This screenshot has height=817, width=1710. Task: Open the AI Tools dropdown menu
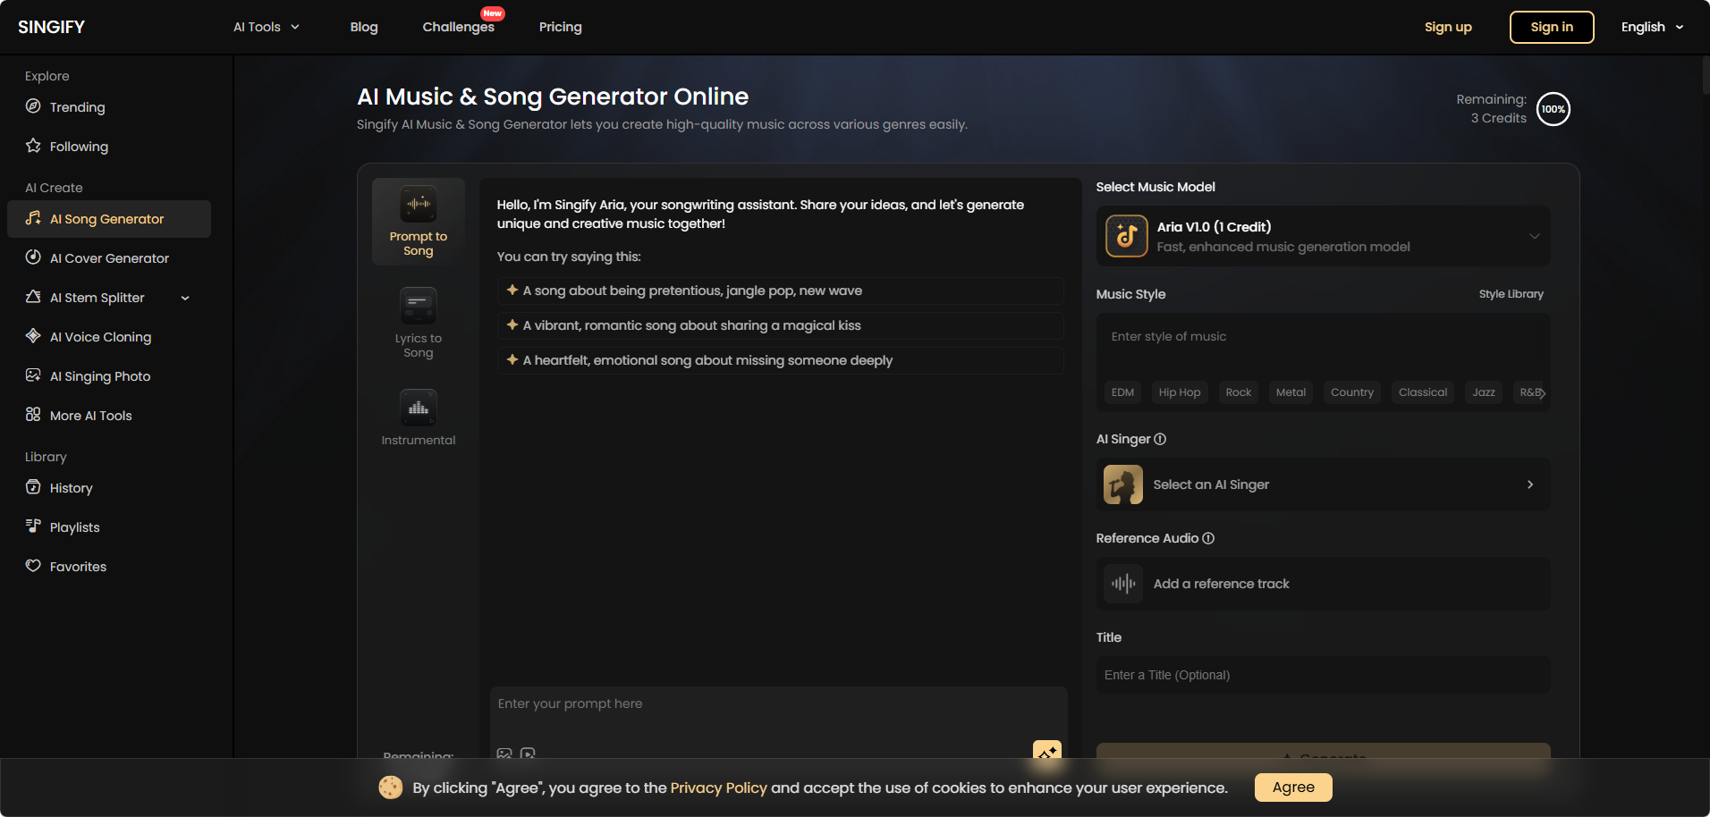267,27
